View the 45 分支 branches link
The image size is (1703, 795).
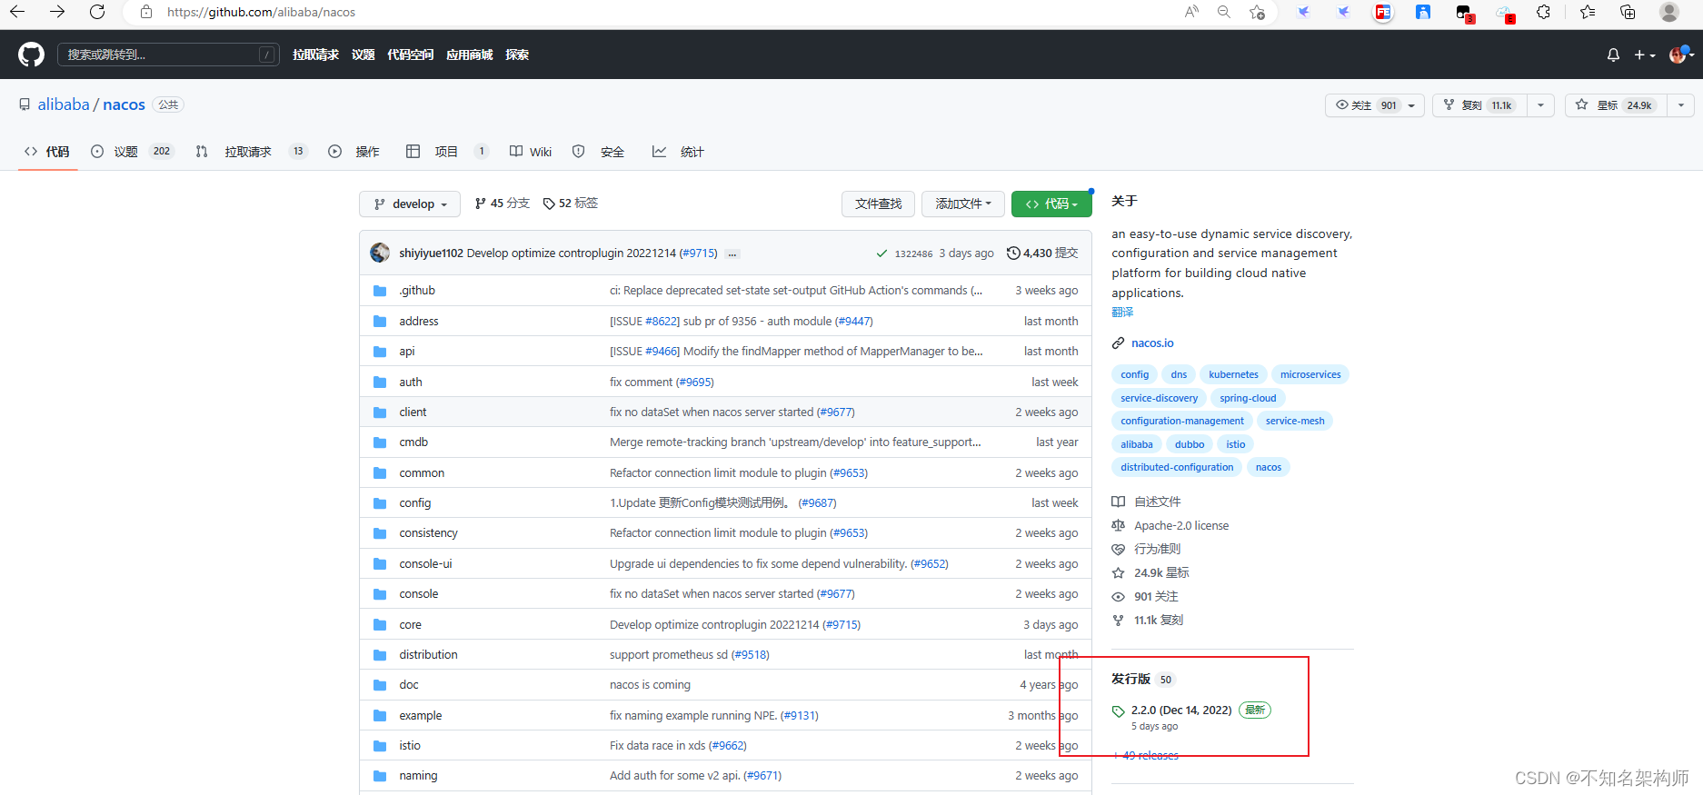click(x=503, y=204)
